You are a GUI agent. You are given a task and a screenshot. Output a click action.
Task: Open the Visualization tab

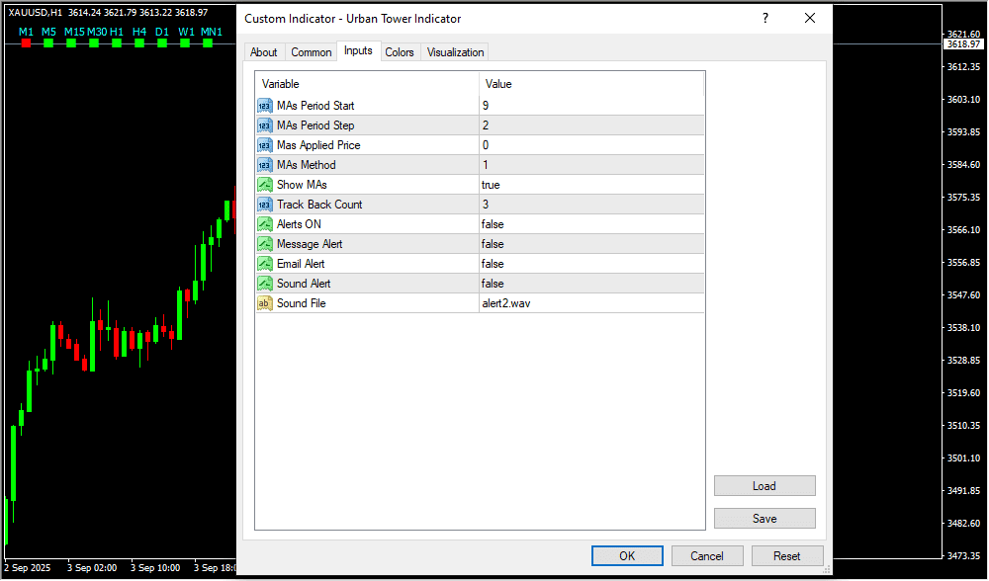point(455,52)
